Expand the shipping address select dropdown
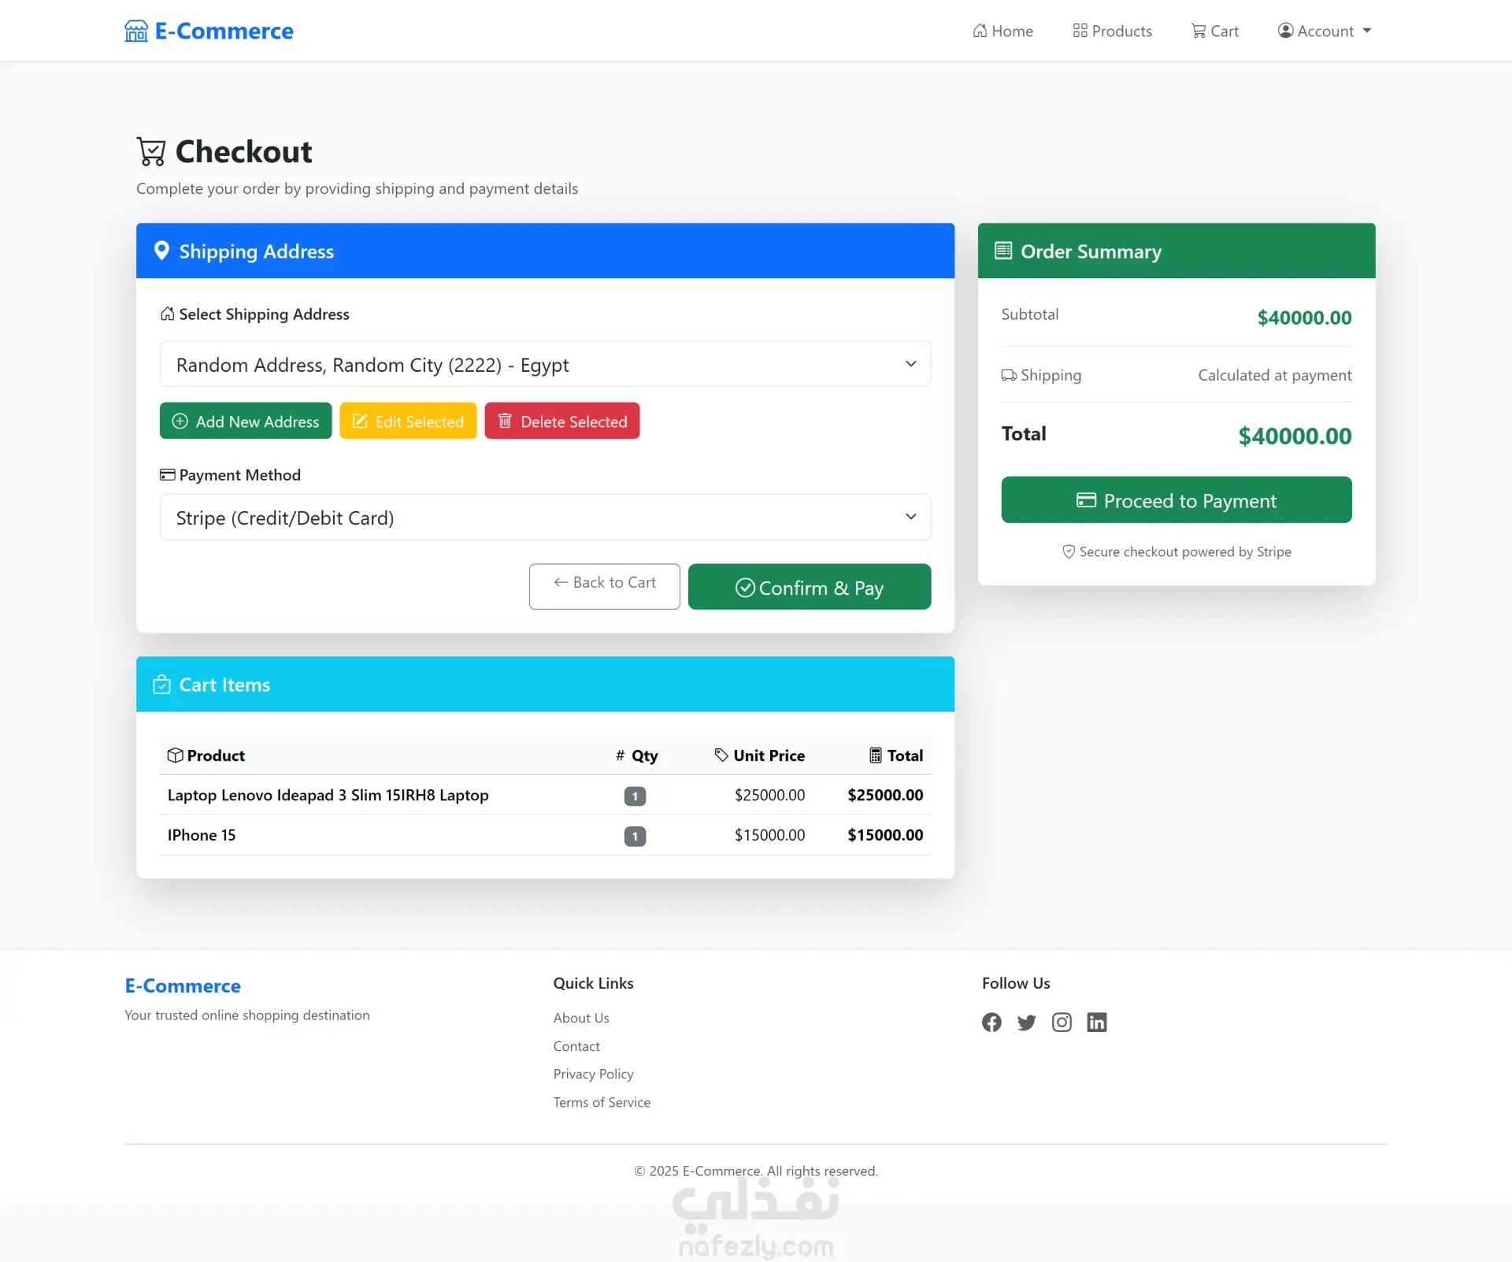The image size is (1512, 1262). click(545, 364)
